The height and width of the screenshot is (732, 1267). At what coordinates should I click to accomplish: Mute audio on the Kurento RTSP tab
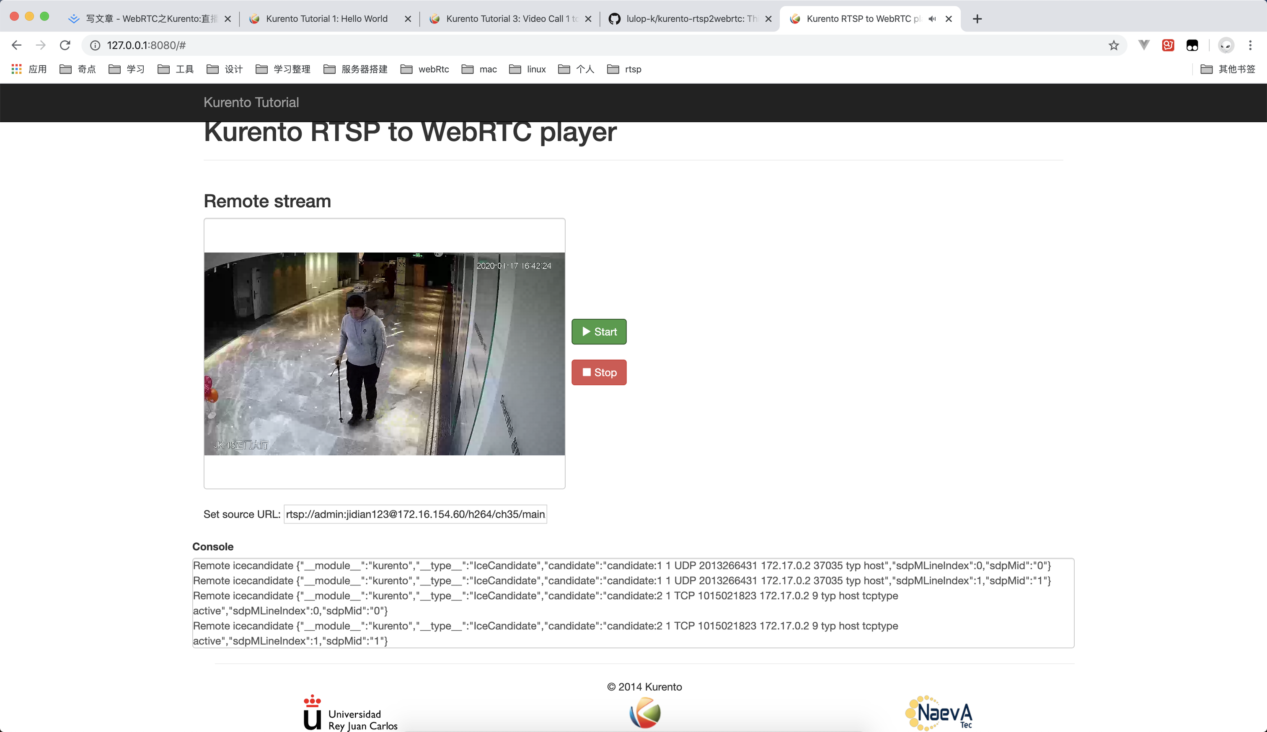932,19
